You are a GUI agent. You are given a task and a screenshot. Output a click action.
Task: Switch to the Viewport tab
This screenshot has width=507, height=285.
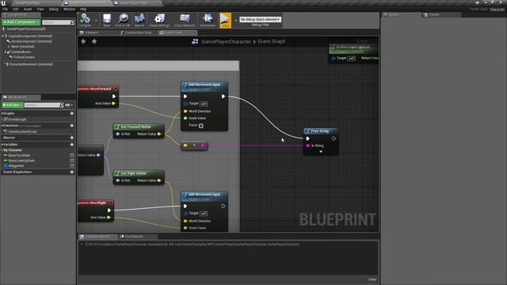coord(97,32)
